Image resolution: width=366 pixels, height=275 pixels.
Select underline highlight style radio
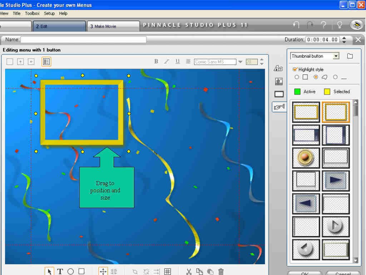335,77
